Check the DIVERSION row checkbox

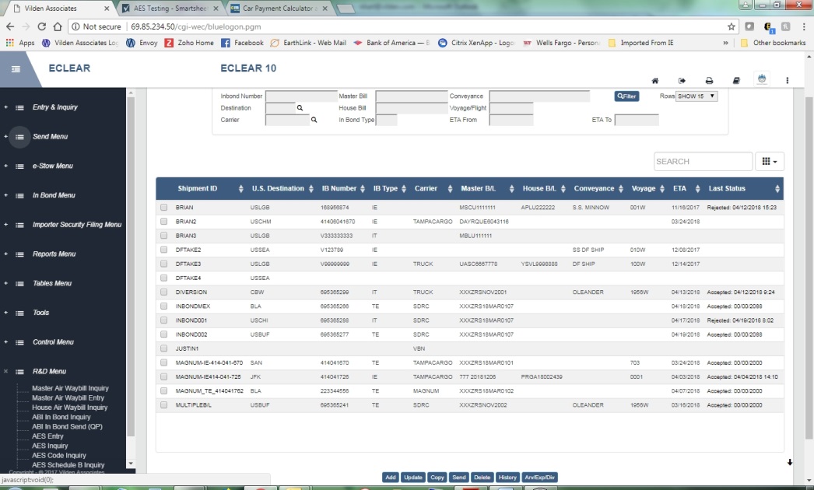click(x=164, y=292)
